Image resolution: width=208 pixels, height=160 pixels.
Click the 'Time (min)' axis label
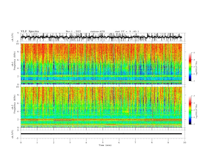[x=105, y=145]
